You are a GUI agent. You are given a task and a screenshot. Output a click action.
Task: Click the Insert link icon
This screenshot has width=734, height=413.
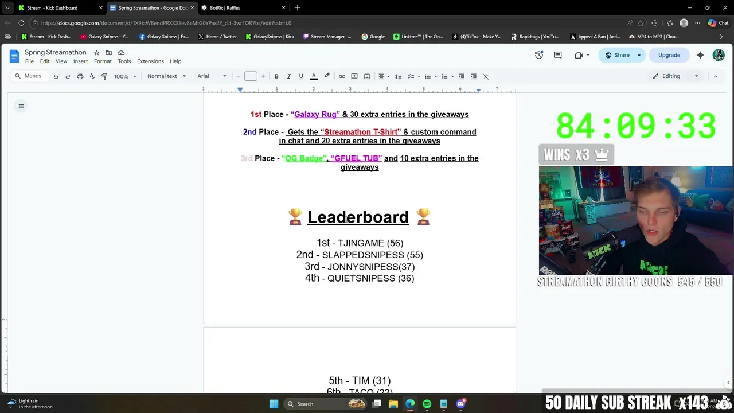(x=342, y=76)
